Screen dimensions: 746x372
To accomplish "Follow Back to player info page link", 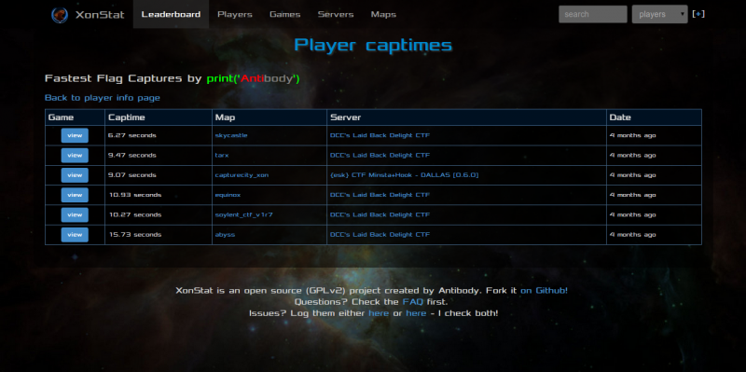I will 103,98.
